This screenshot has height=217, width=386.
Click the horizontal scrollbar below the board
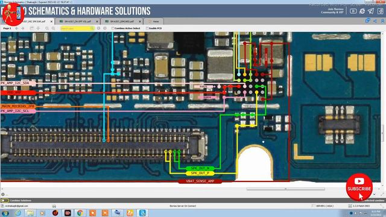[x=285, y=189]
